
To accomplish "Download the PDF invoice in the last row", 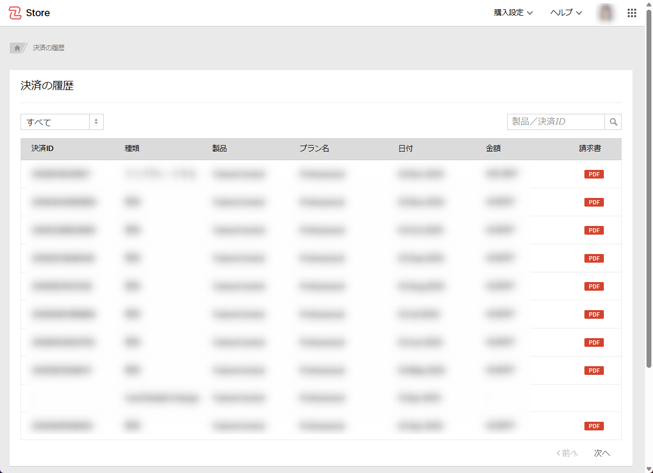I will 594,426.
